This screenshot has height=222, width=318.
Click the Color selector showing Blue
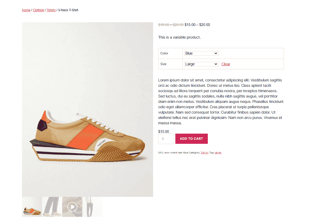[201, 53]
